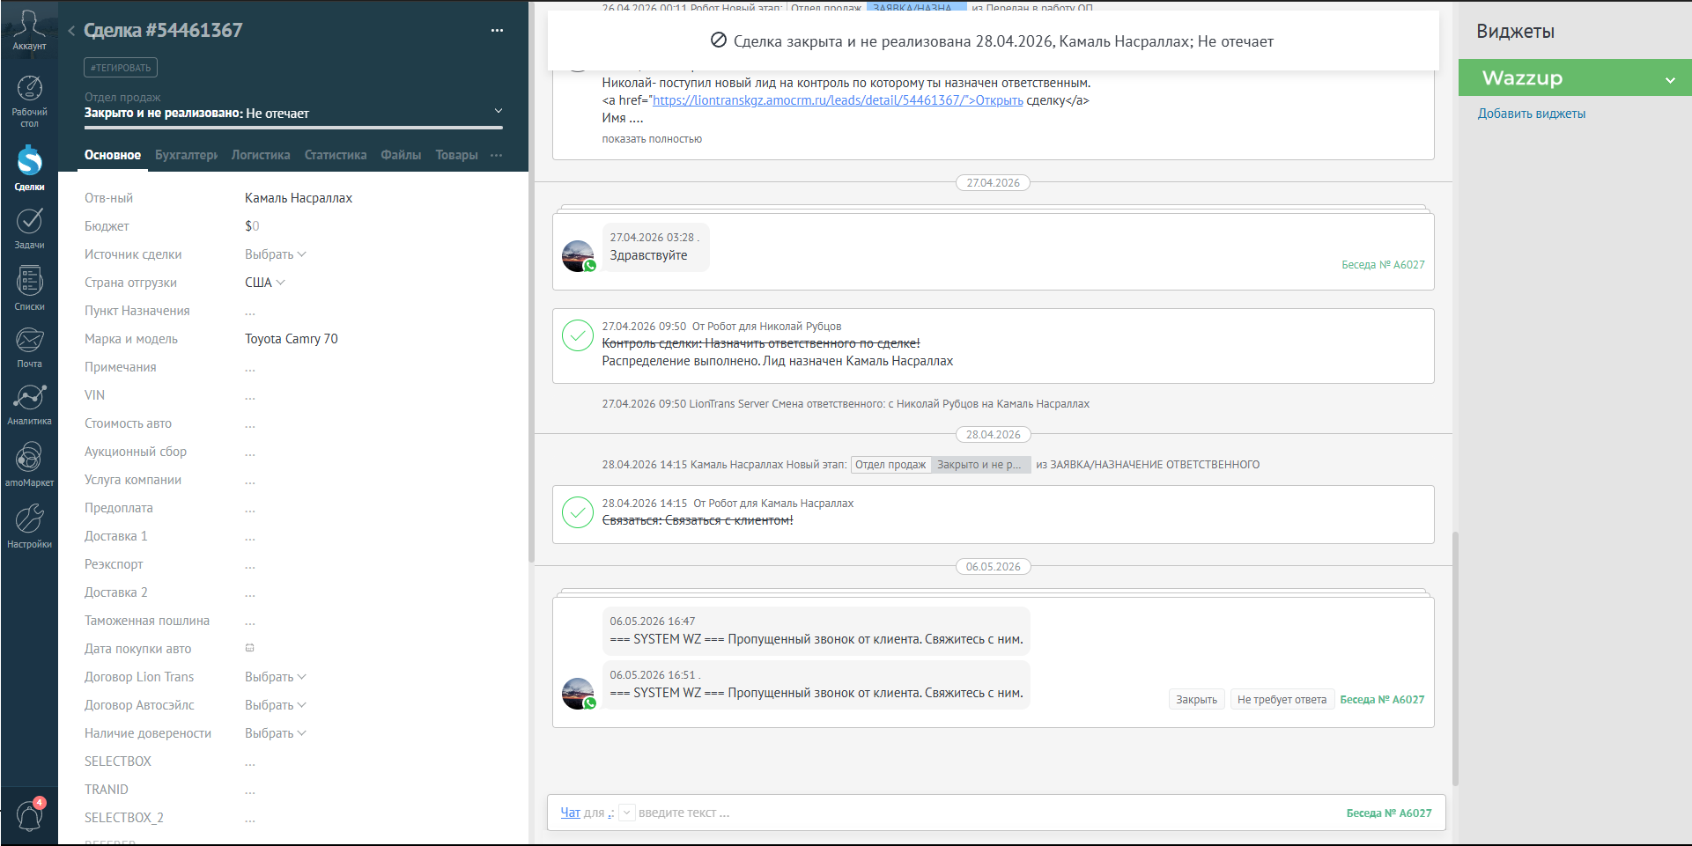This screenshot has width=1692, height=846.
Task: Open Договор Lion Trans Выбрать dropdown
Action: [x=275, y=677]
